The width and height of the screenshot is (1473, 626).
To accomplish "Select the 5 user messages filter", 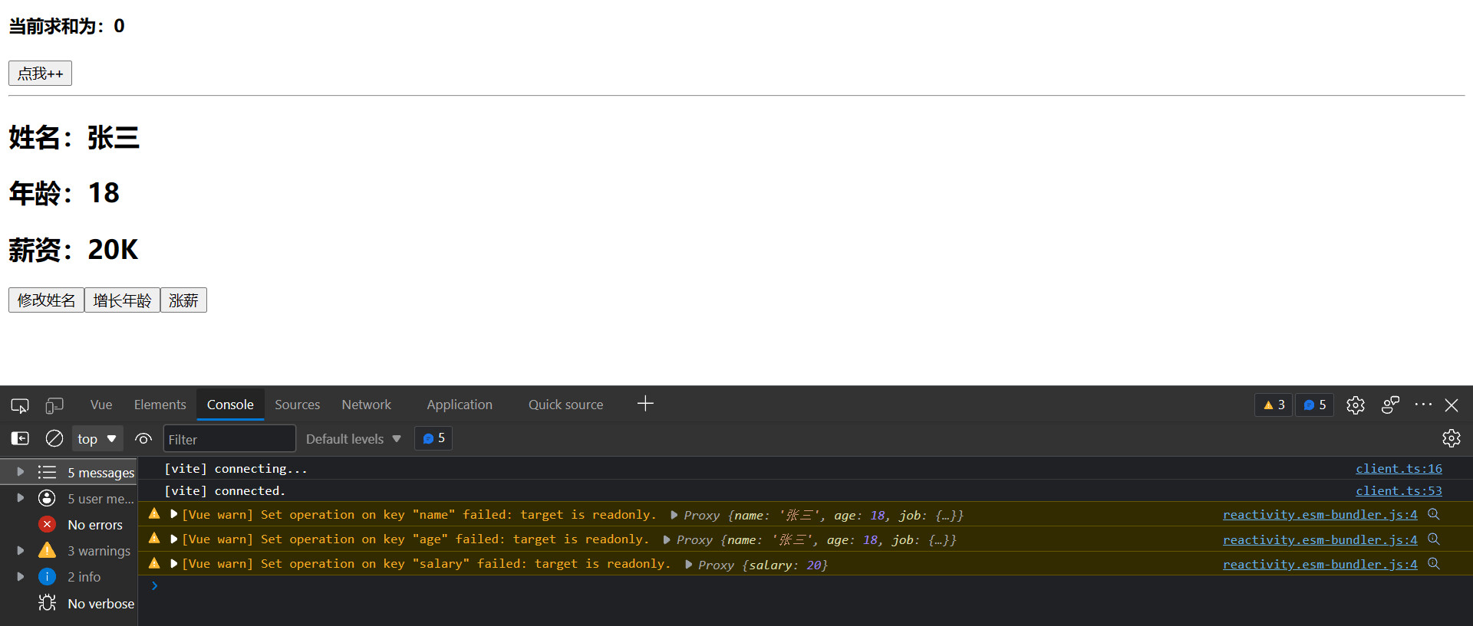I will coord(69,499).
